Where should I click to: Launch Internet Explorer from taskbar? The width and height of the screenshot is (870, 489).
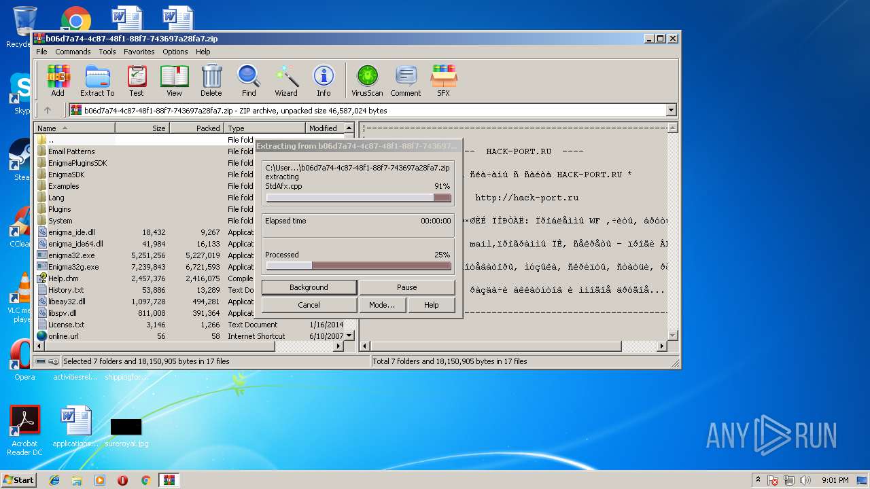point(54,480)
